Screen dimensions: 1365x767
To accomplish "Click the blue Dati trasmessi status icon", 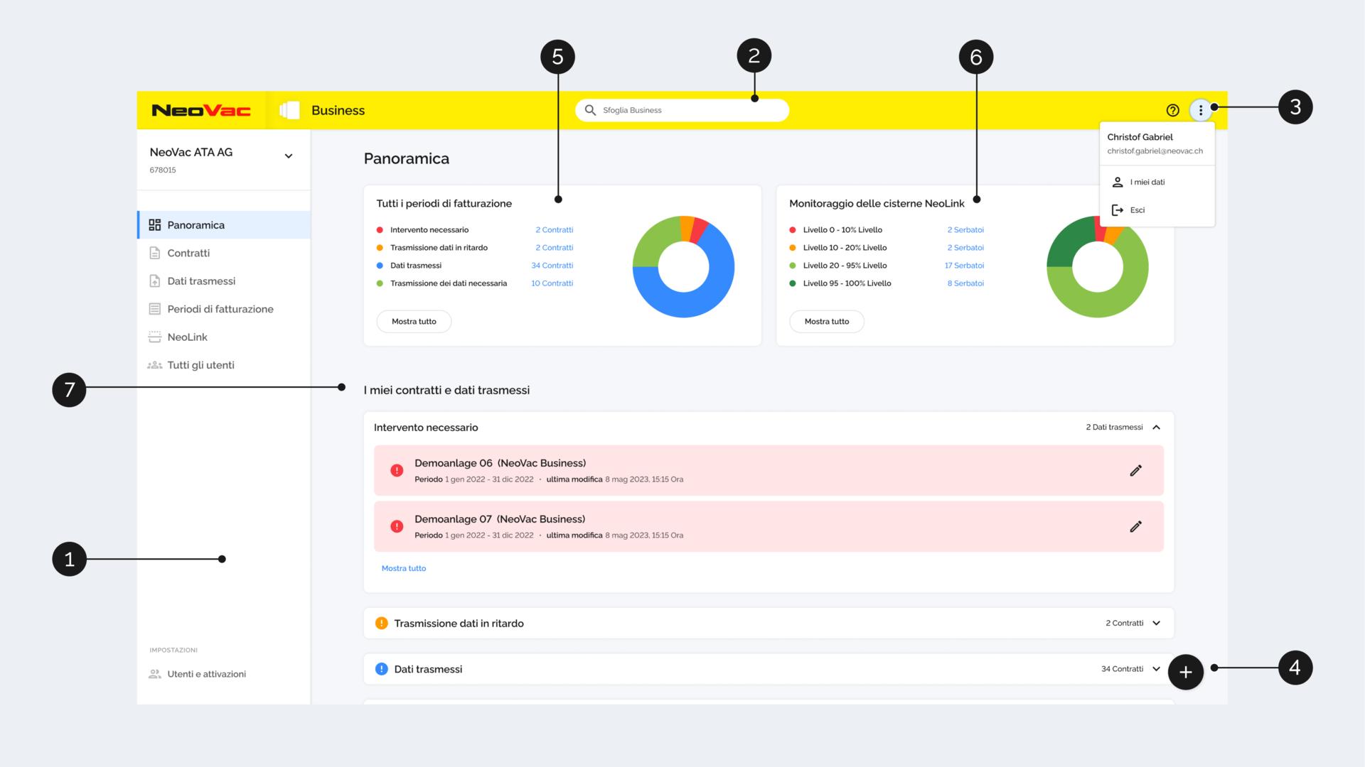I will click(x=382, y=669).
